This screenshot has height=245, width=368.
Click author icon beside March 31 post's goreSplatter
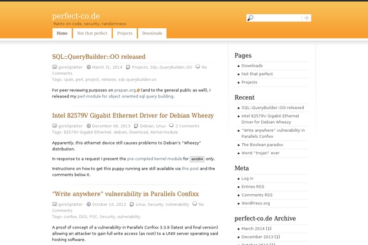click(55, 67)
